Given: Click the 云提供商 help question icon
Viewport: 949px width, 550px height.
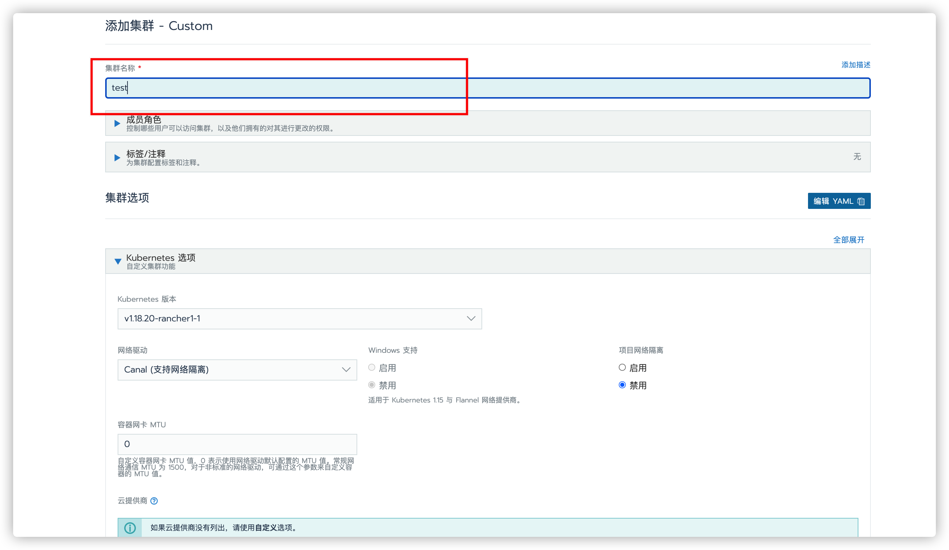Looking at the screenshot, I should pyautogui.click(x=154, y=501).
